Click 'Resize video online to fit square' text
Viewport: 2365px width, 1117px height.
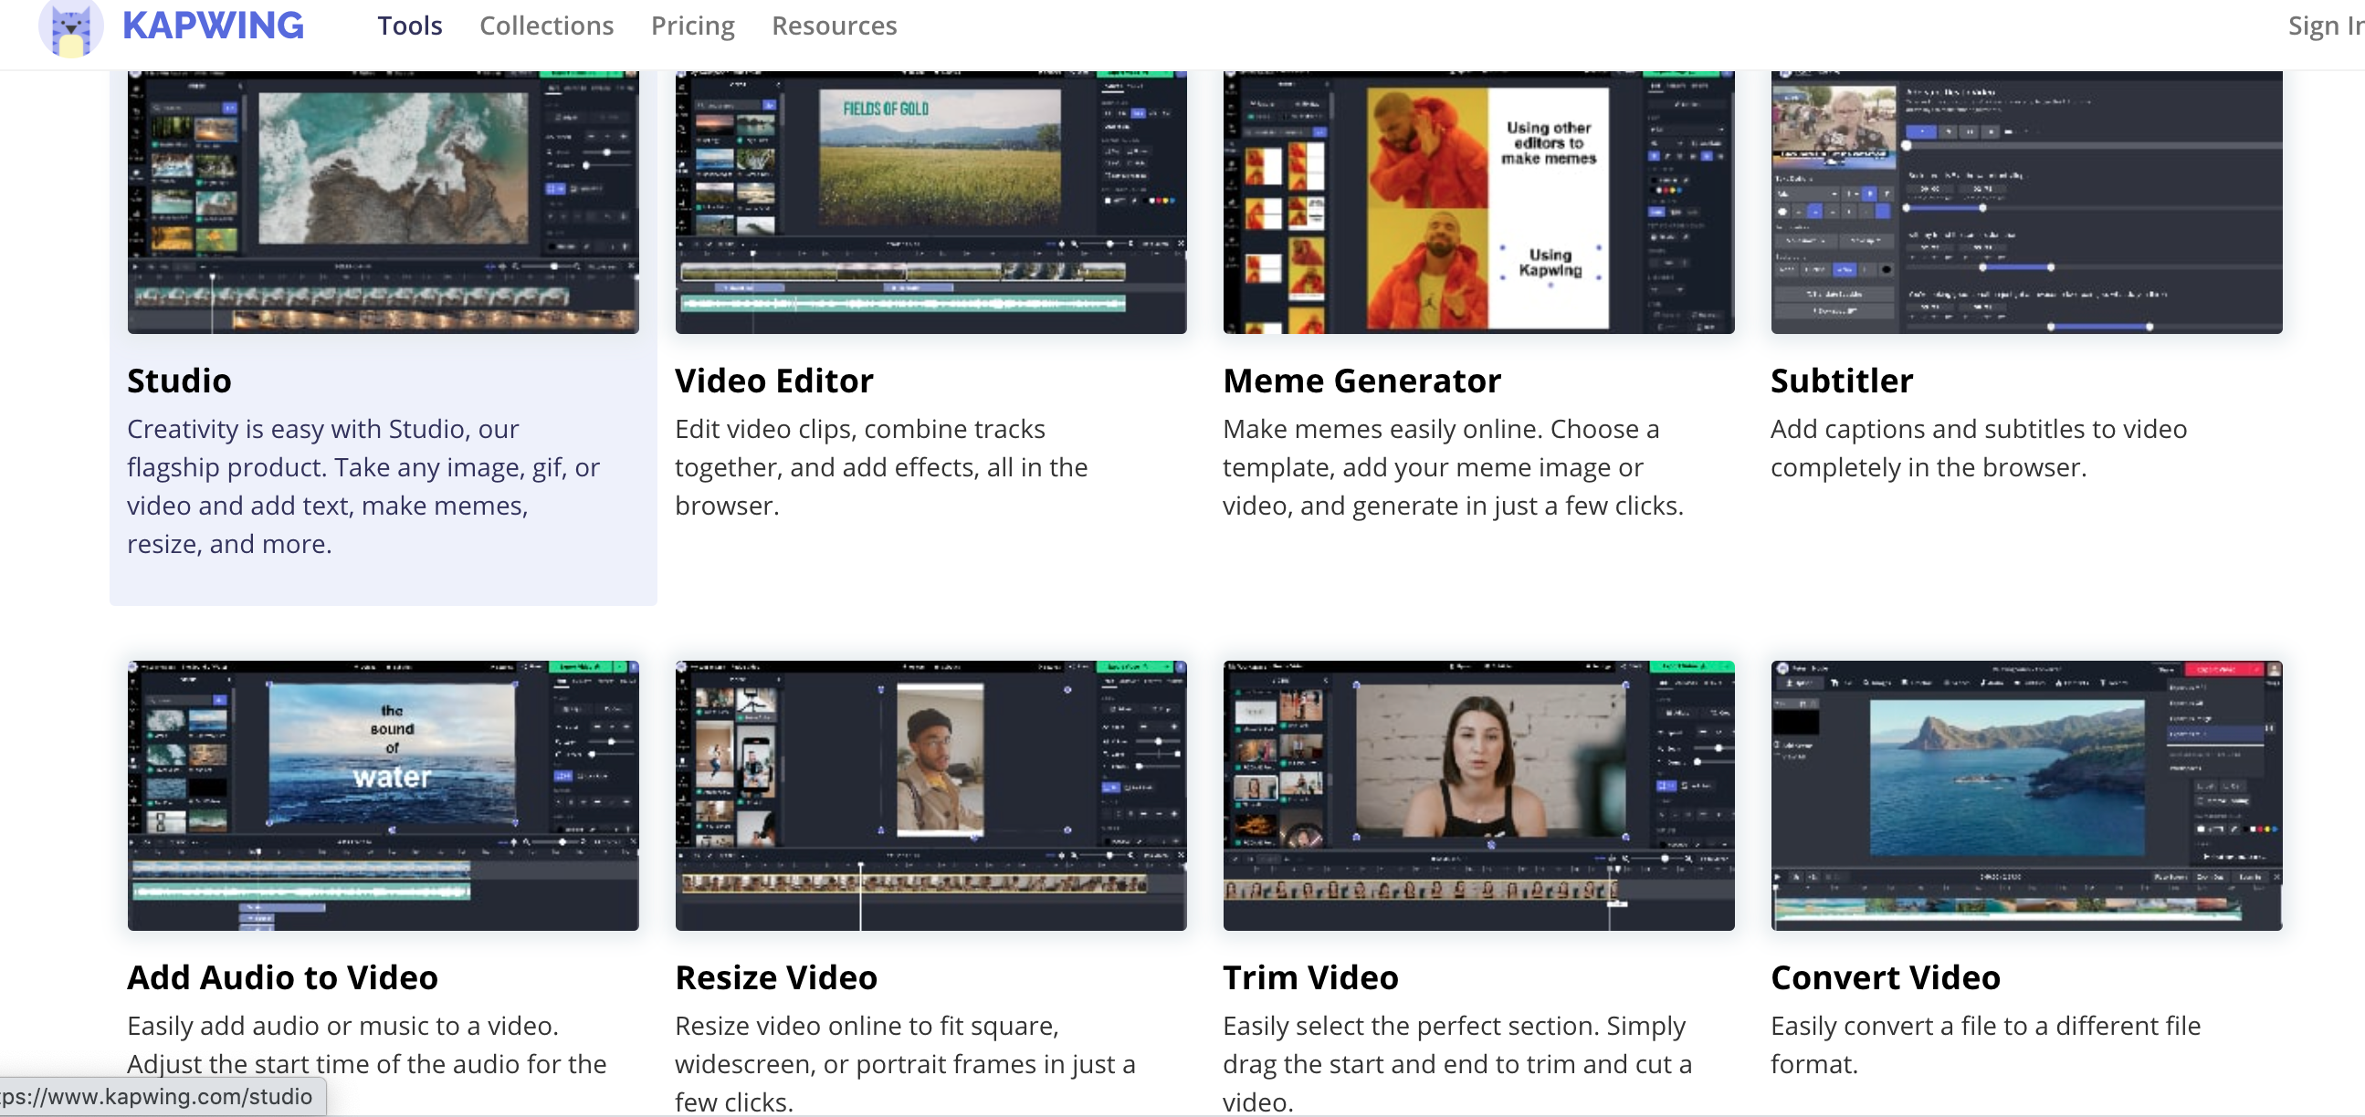(905, 1063)
